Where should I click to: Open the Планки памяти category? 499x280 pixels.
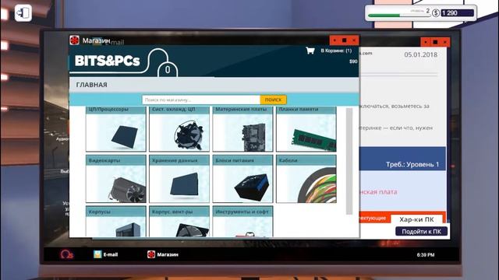pyautogui.click(x=306, y=129)
